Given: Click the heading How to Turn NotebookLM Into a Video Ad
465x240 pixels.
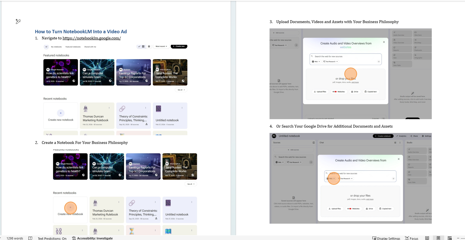Looking at the screenshot, I should click(x=81, y=32).
